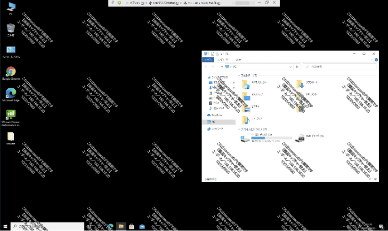Switch to the View ribbon tab
388x231 pixels.
(x=238, y=60)
